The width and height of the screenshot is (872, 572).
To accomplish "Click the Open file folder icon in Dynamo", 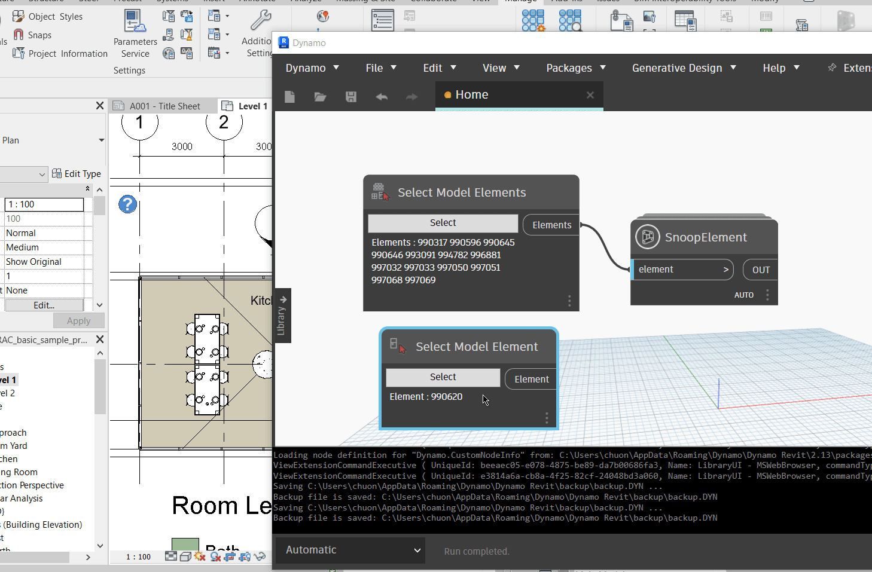I will point(321,97).
